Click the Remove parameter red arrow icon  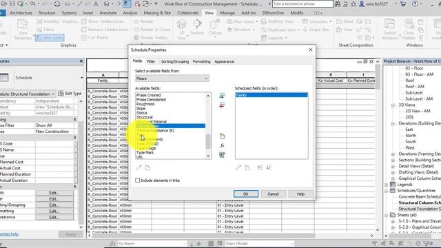[x=222, y=105]
